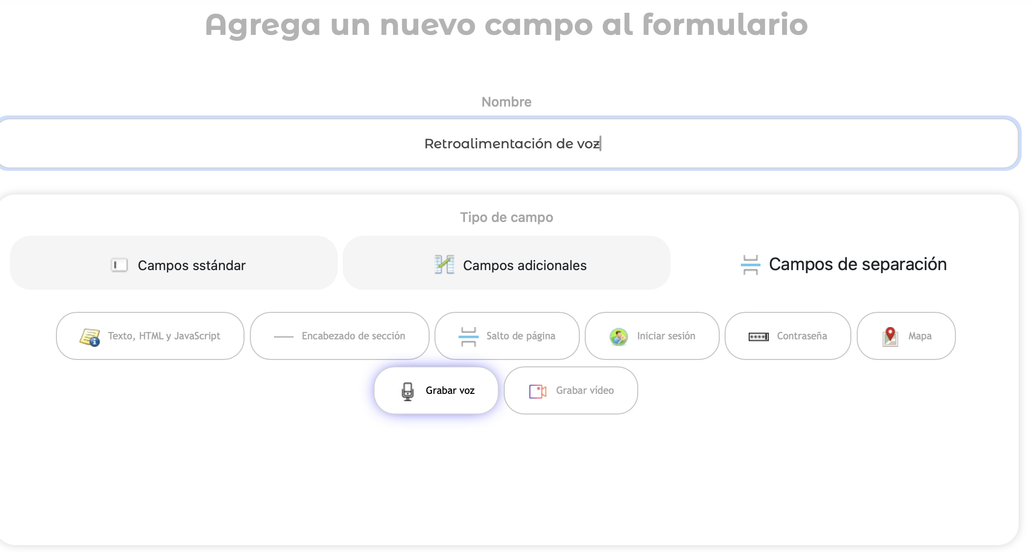
Task: Click the line icon beside Encabezado de sección
Action: [x=283, y=336]
